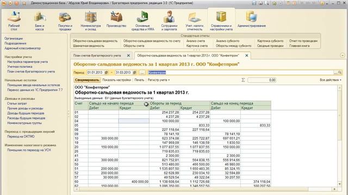Open the Регистр учета dropdown
348x195 pixels.
(x=158, y=80)
